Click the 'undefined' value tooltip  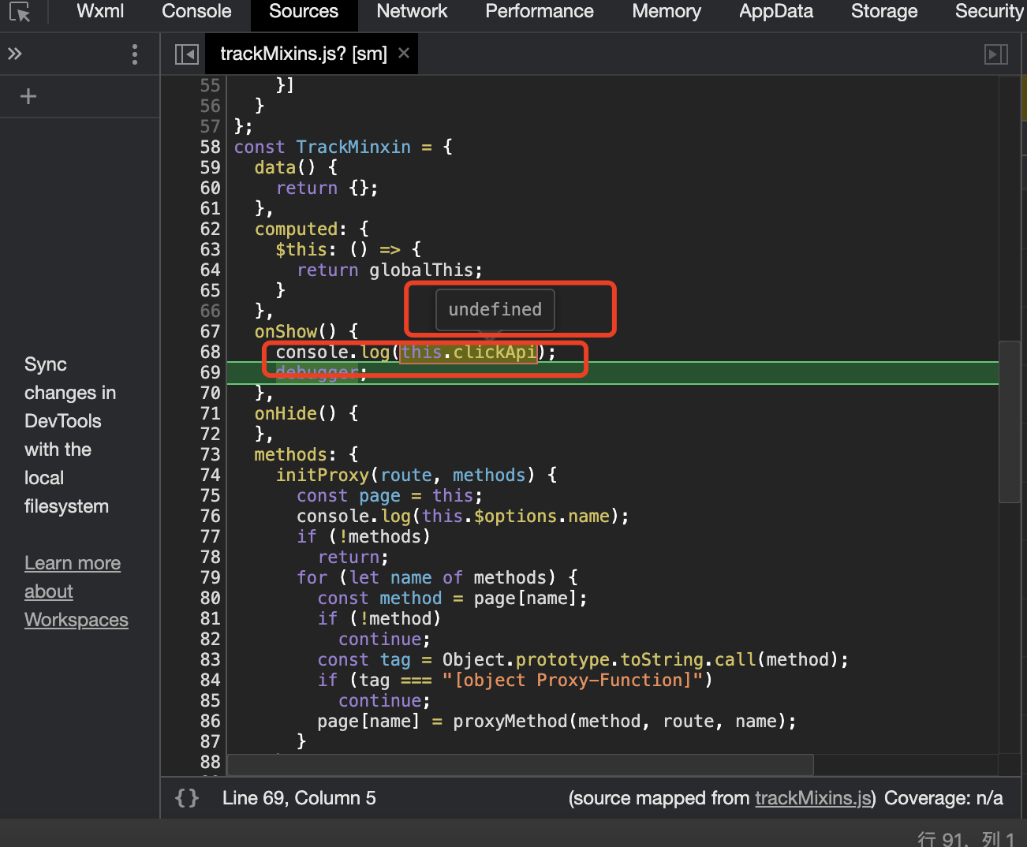tap(495, 309)
